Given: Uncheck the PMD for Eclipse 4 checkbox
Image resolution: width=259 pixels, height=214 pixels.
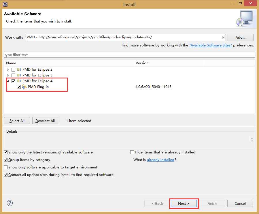Looking at the screenshot, I should [13, 81].
